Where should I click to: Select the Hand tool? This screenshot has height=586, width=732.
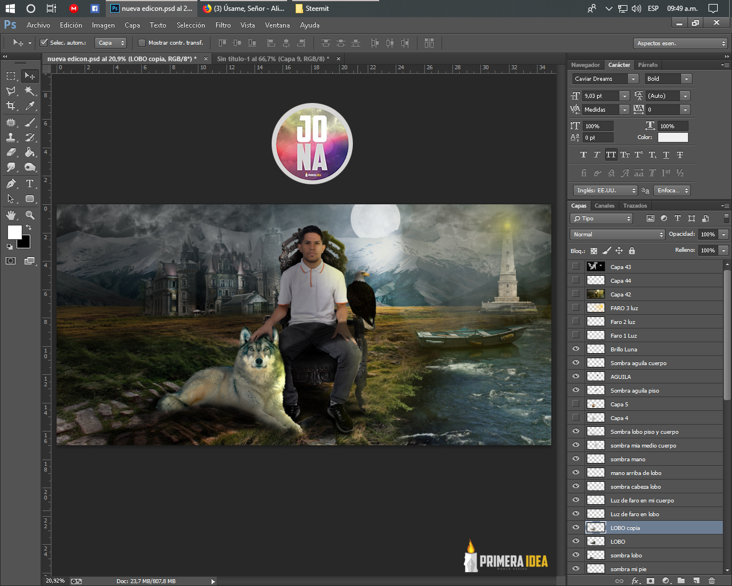(x=11, y=215)
